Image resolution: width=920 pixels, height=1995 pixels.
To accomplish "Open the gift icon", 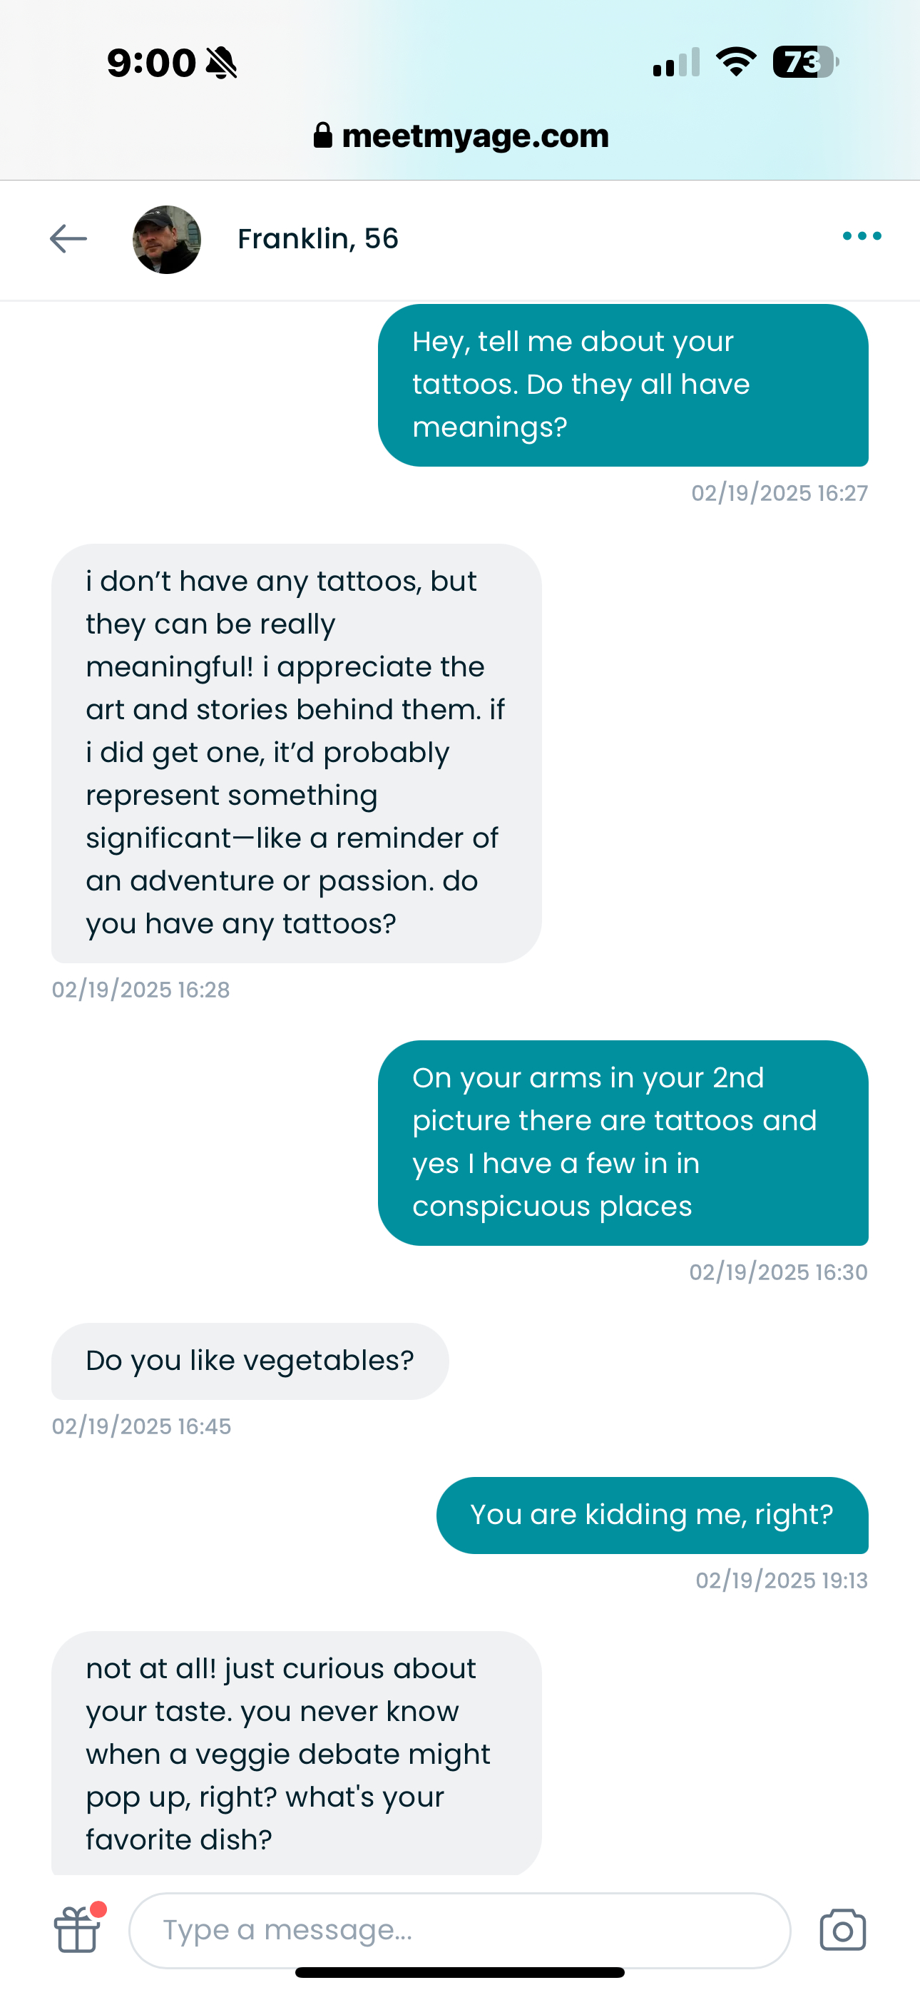I will [x=78, y=1929].
